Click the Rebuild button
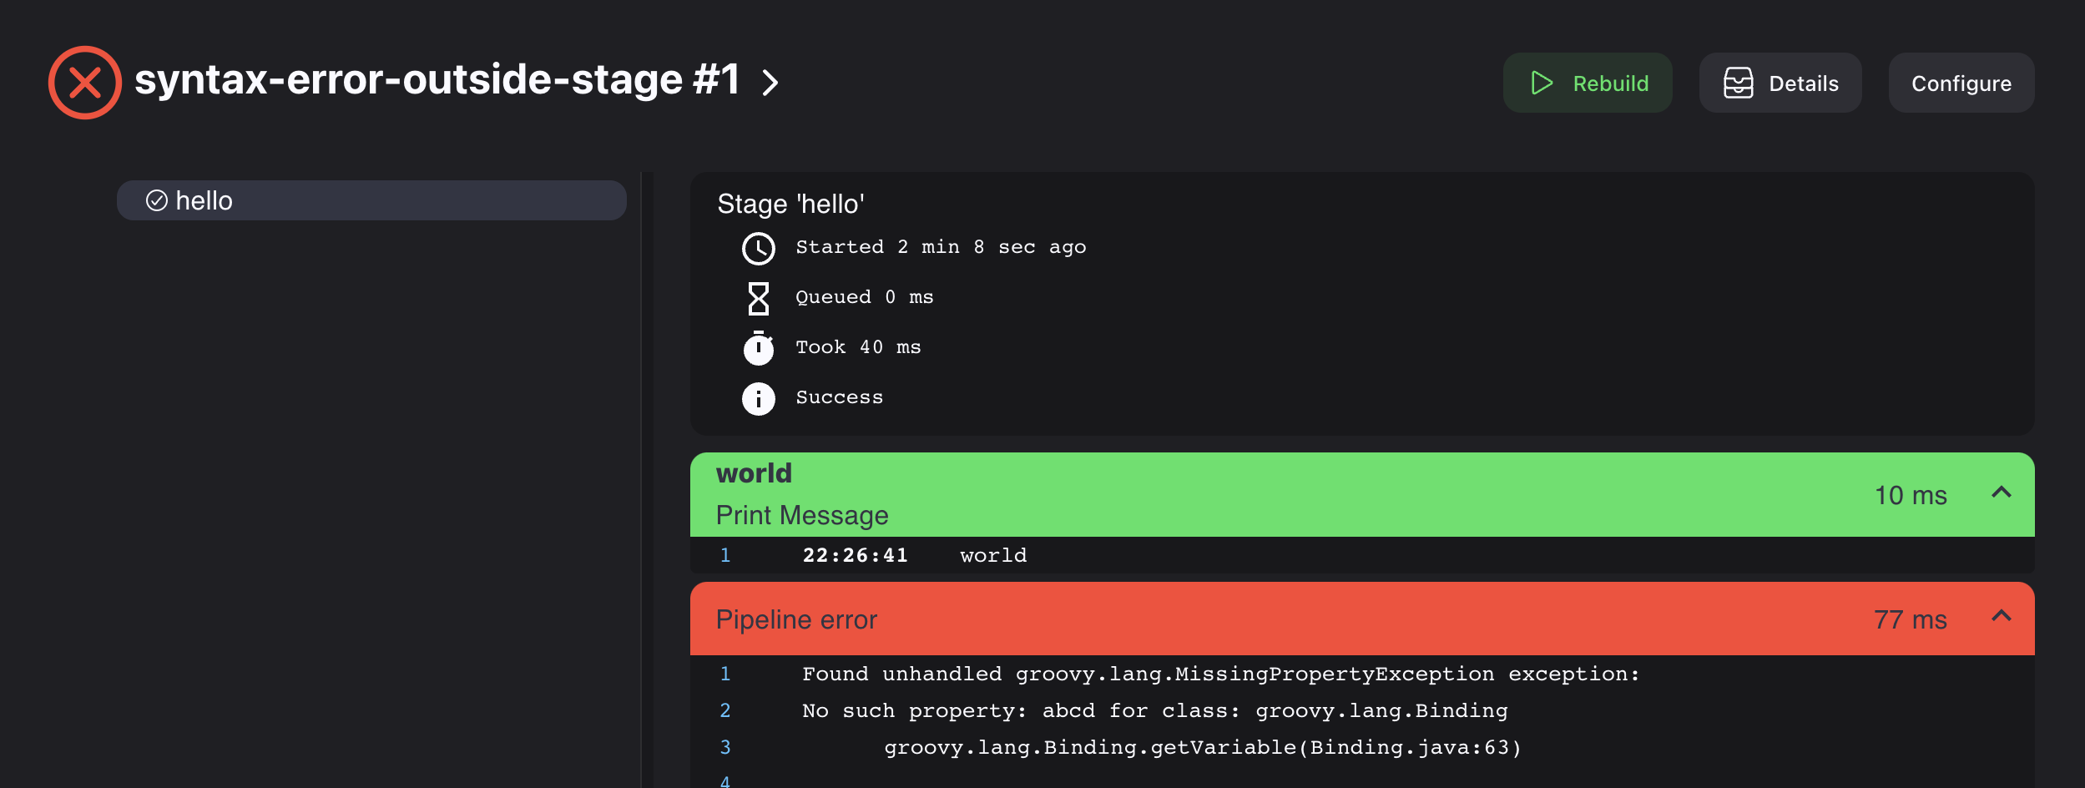This screenshot has height=788, width=2085. tap(1588, 83)
